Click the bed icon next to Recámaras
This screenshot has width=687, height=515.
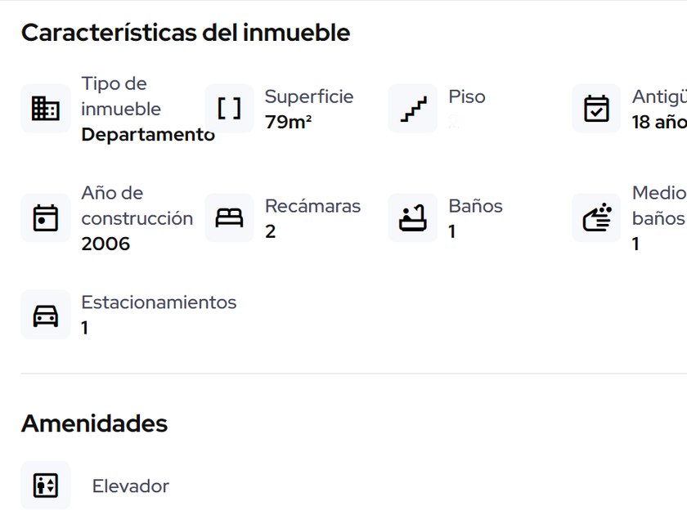click(x=229, y=218)
